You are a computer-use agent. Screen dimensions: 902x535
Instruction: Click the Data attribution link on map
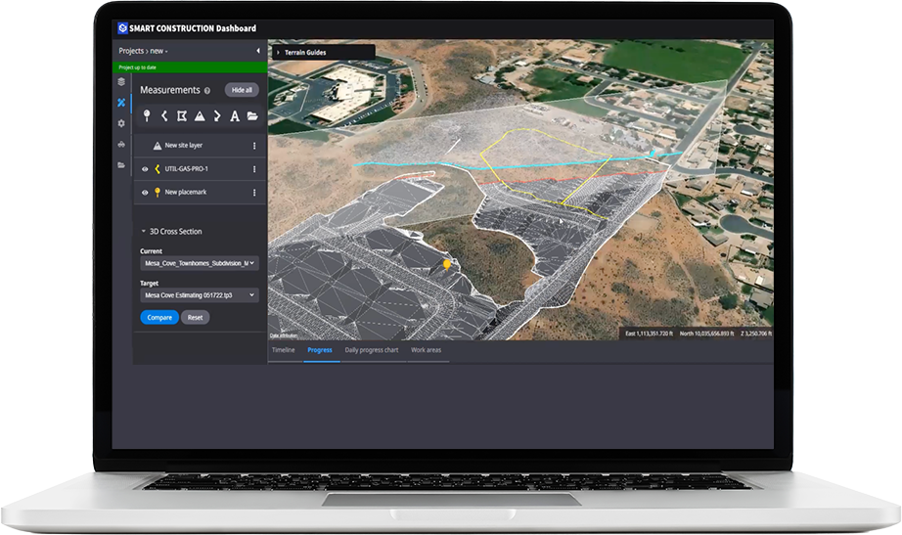coord(284,335)
